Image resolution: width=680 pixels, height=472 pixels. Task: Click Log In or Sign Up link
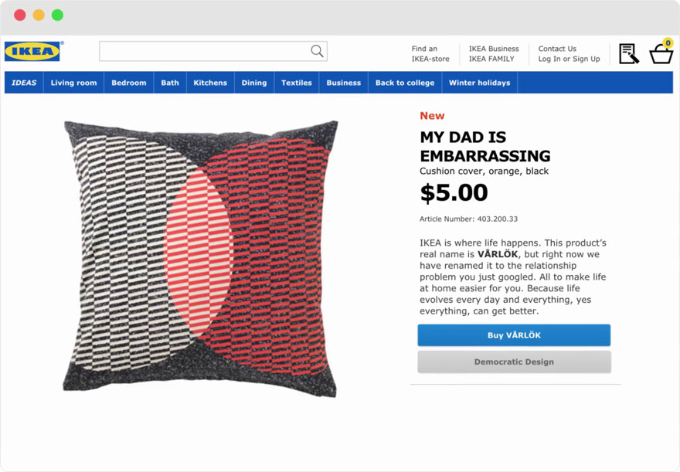pyautogui.click(x=569, y=59)
